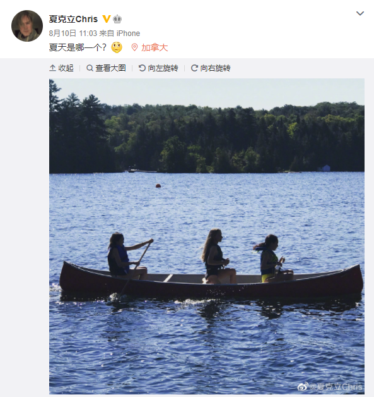
Task: Click the rotate-left arrow icon
Action: point(142,68)
